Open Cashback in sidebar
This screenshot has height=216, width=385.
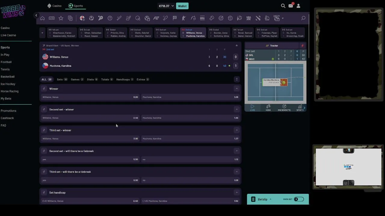(x=7, y=118)
